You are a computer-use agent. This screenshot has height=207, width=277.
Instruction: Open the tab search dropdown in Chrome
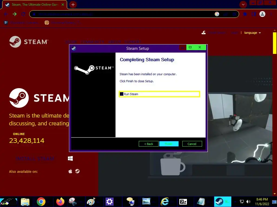(x=243, y=5)
